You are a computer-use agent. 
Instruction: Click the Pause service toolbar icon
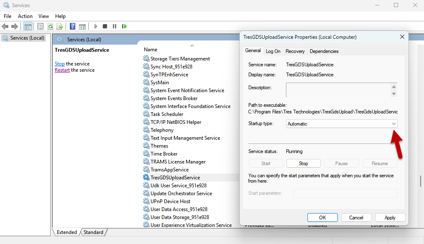pyautogui.click(x=115, y=26)
